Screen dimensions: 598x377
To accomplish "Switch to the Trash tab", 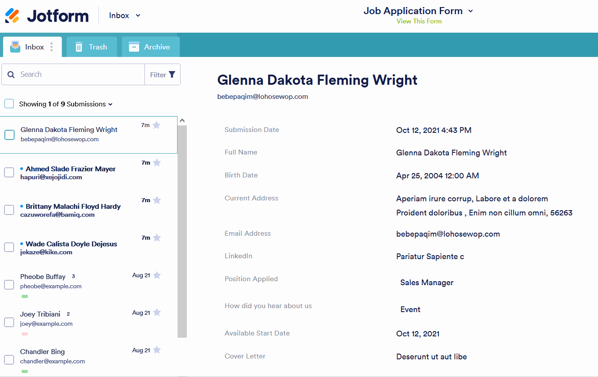I will (x=91, y=47).
